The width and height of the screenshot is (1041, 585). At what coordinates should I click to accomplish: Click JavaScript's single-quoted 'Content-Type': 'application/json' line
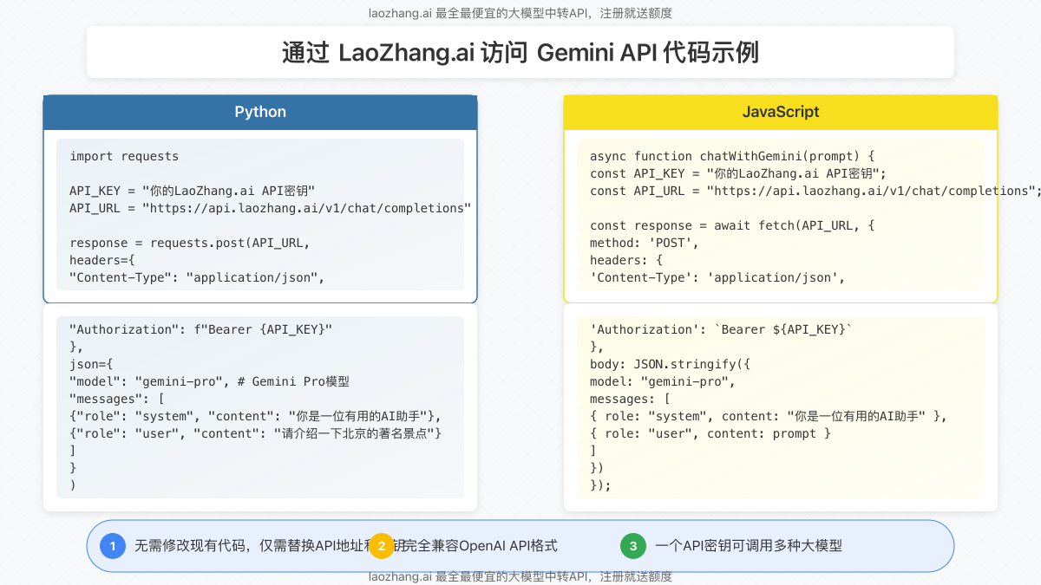pyautogui.click(x=717, y=277)
